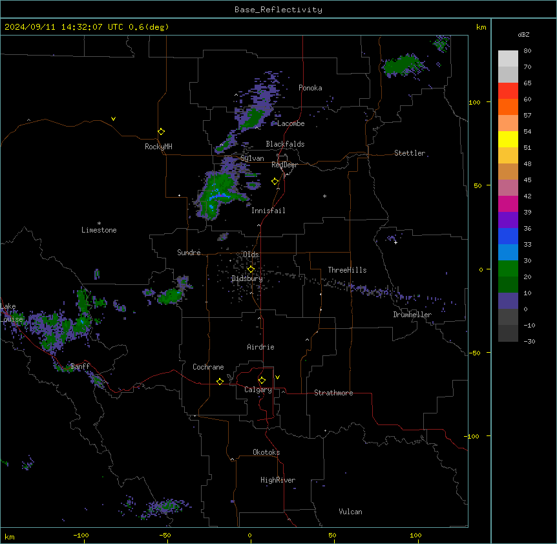557x544 pixels.
Task: Pick the red 65-60 dBZ legend swatch
Action: [508, 91]
